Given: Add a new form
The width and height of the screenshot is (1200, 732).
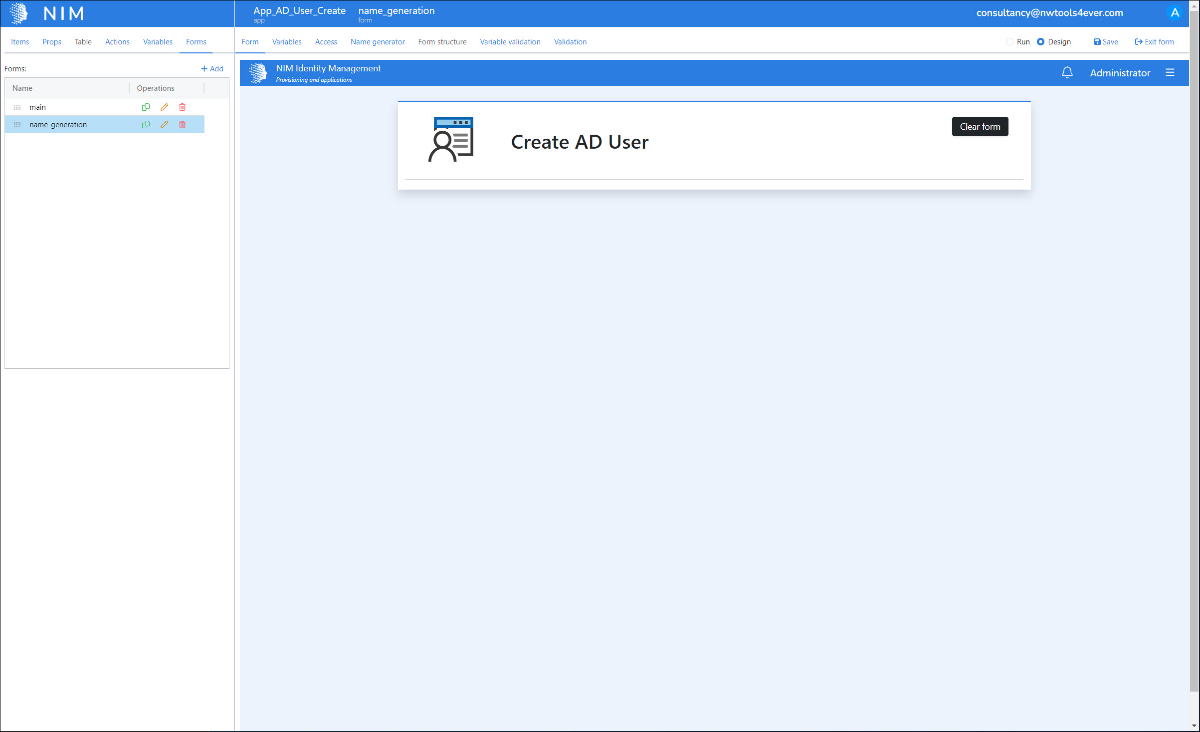Looking at the screenshot, I should (212, 69).
